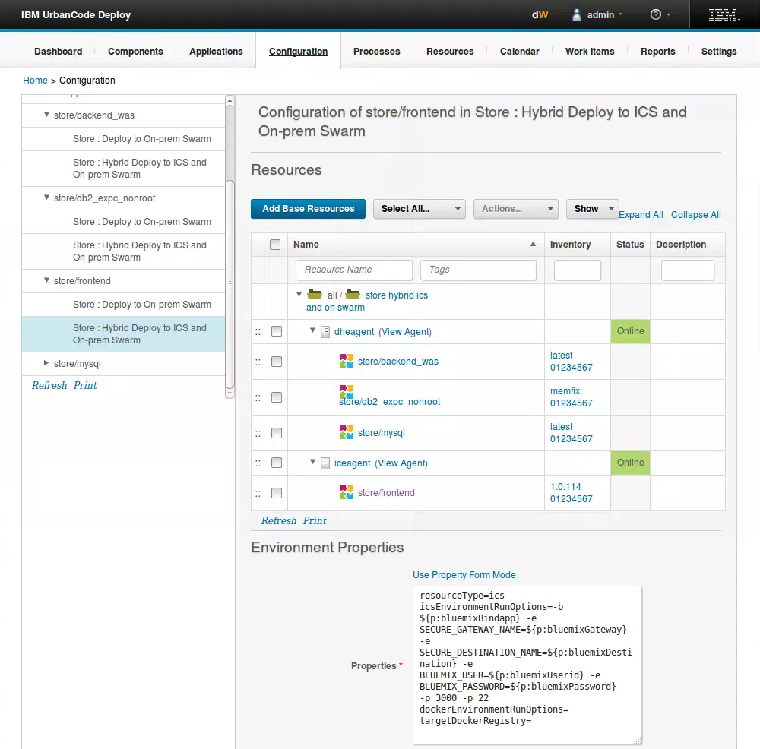Check the store/mysql row checkbox
The height and width of the screenshot is (749, 760).
277,433
